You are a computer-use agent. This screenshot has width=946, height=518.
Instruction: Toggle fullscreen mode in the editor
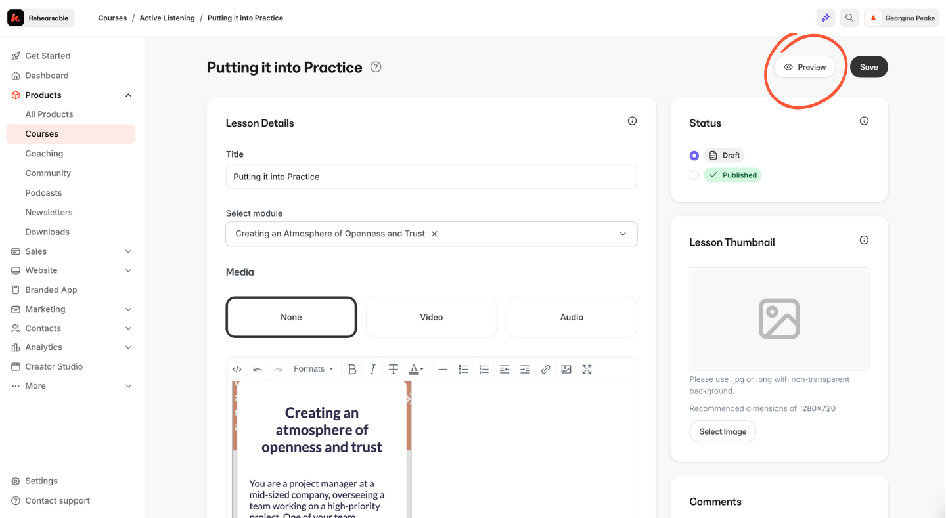(587, 370)
